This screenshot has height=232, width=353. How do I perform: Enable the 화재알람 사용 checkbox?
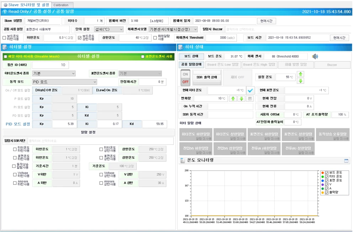coord(155,38)
